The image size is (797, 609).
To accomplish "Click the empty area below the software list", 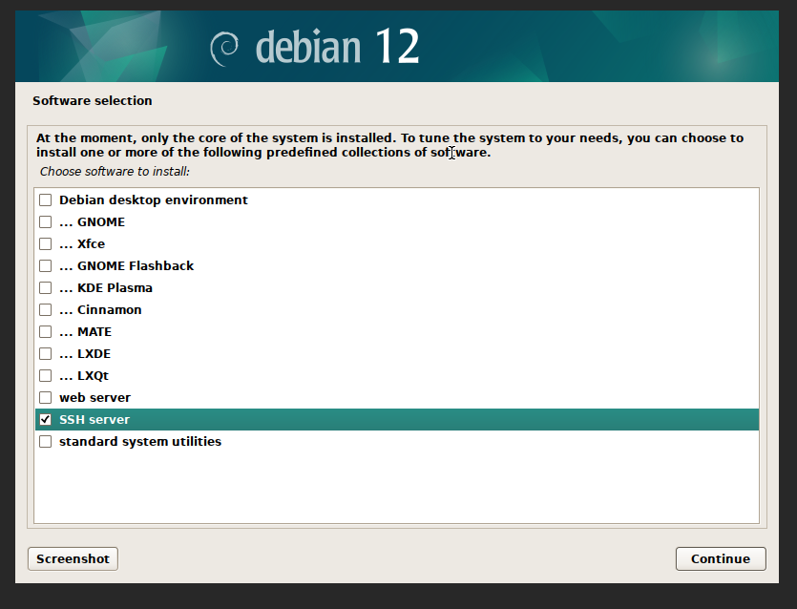I will point(396,487).
